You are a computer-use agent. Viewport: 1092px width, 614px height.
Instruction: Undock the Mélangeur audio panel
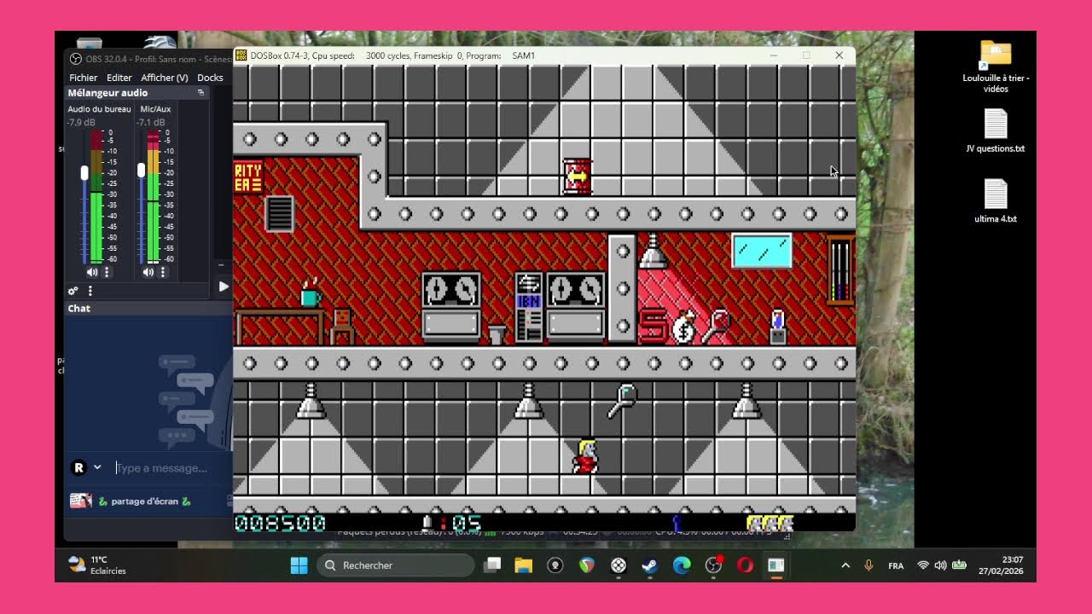click(x=200, y=93)
